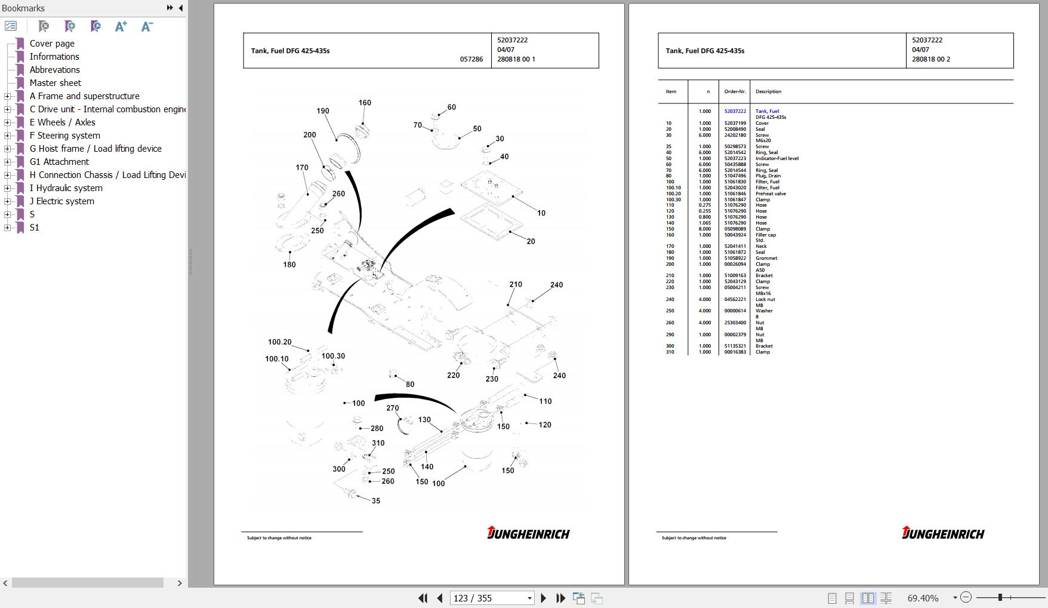Viewport: 1048px width, 608px height.
Task: Expand the S bookmark node
Action: (x=7, y=214)
